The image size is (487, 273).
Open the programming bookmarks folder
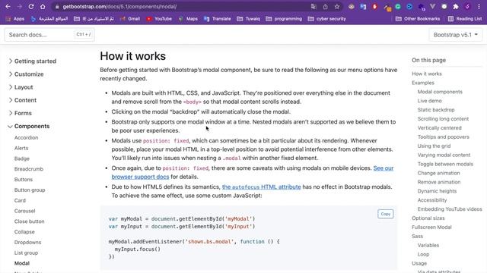coord(284,19)
